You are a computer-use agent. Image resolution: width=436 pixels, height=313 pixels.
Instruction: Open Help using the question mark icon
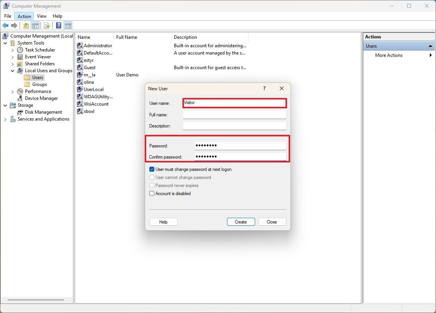(58, 25)
